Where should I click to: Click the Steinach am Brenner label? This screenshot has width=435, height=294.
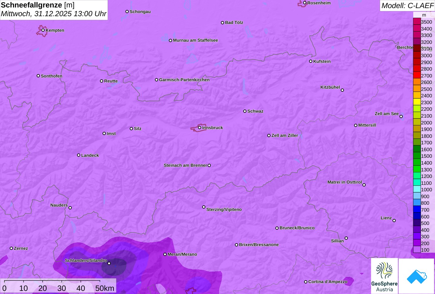185,166
